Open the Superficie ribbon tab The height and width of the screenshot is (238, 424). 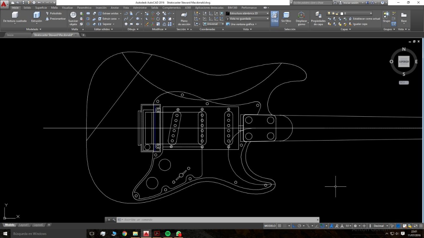pyautogui.click(x=41, y=8)
